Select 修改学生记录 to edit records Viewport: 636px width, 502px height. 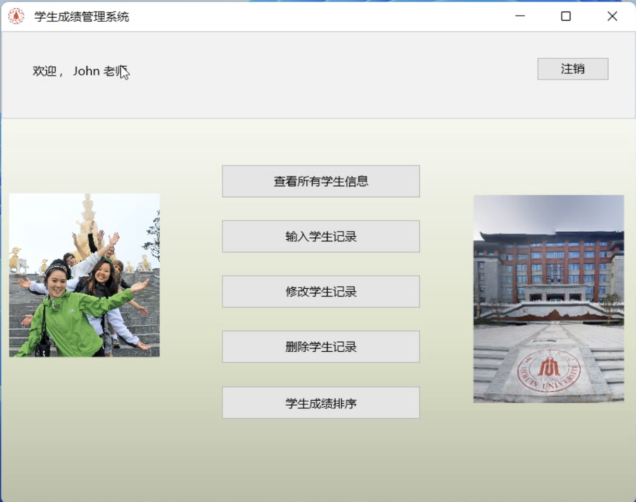pos(321,291)
